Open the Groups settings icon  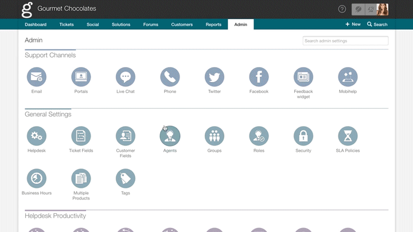point(215,136)
